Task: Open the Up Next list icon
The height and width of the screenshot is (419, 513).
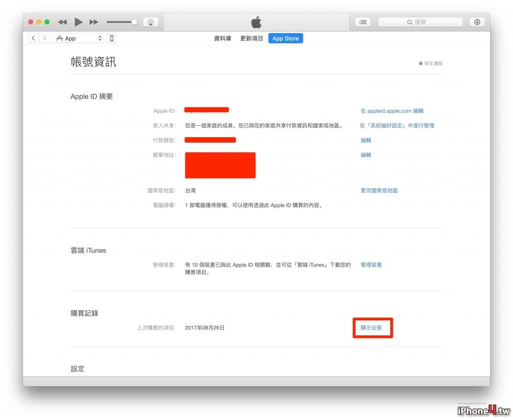Action: [x=363, y=22]
